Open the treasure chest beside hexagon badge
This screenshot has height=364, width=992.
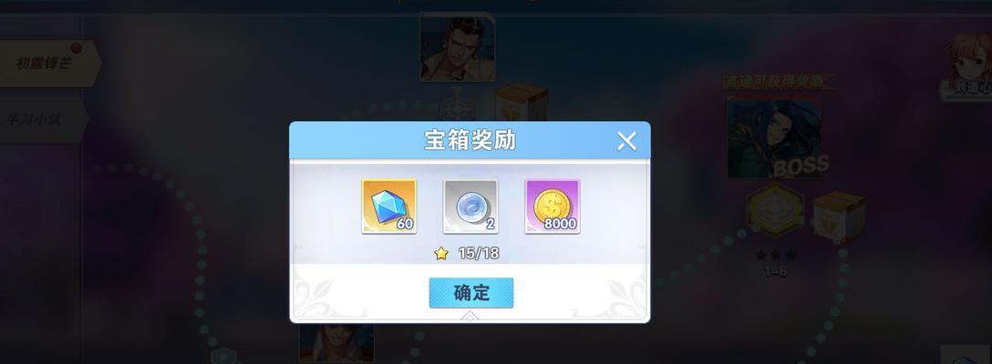[x=839, y=217]
